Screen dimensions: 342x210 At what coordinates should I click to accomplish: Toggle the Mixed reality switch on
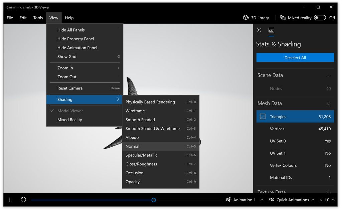(320, 18)
